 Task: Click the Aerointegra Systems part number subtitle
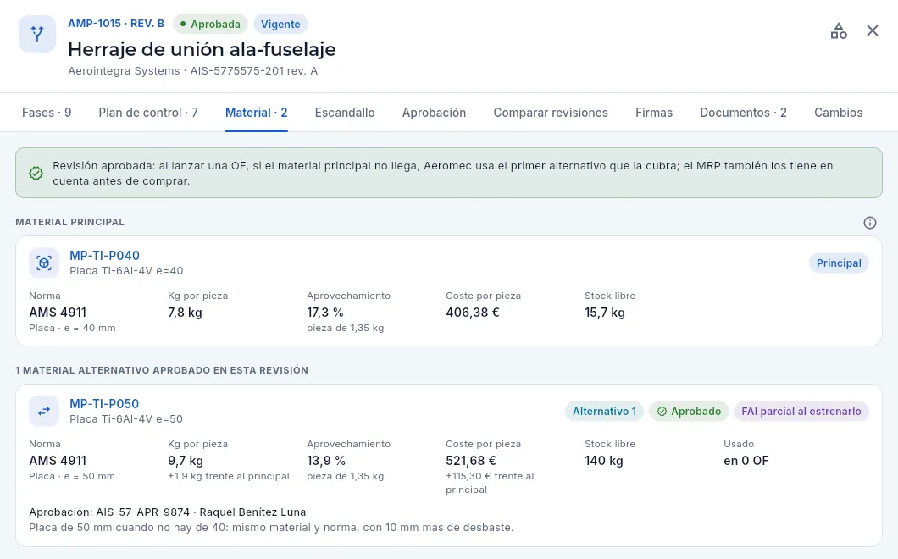coord(193,71)
